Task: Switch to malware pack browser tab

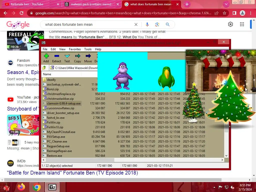Action: point(91,4)
